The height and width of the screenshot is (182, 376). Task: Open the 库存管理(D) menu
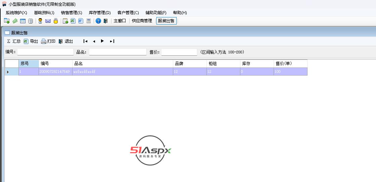pyautogui.click(x=100, y=13)
